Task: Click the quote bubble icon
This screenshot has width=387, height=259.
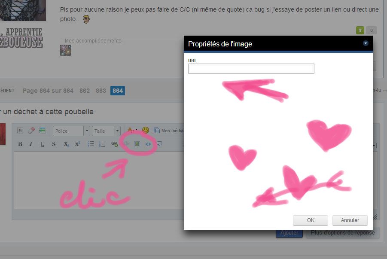Action: 159,144
